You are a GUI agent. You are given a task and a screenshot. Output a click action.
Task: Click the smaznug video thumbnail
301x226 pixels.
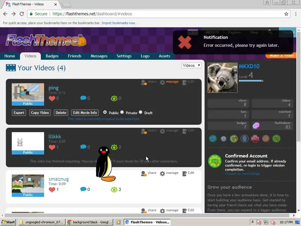click(28, 186)
